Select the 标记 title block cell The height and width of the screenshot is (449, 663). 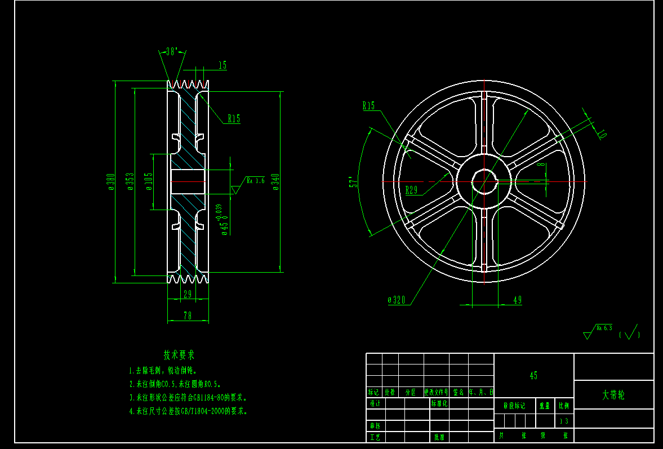[x=374, y=392]
